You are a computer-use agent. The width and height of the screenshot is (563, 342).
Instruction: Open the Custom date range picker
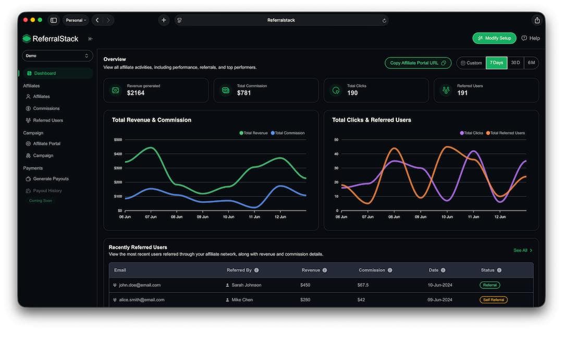point(471,63)
